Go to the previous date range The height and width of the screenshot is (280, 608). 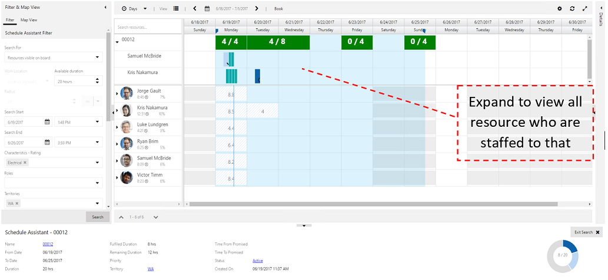(x=195, y=9)
